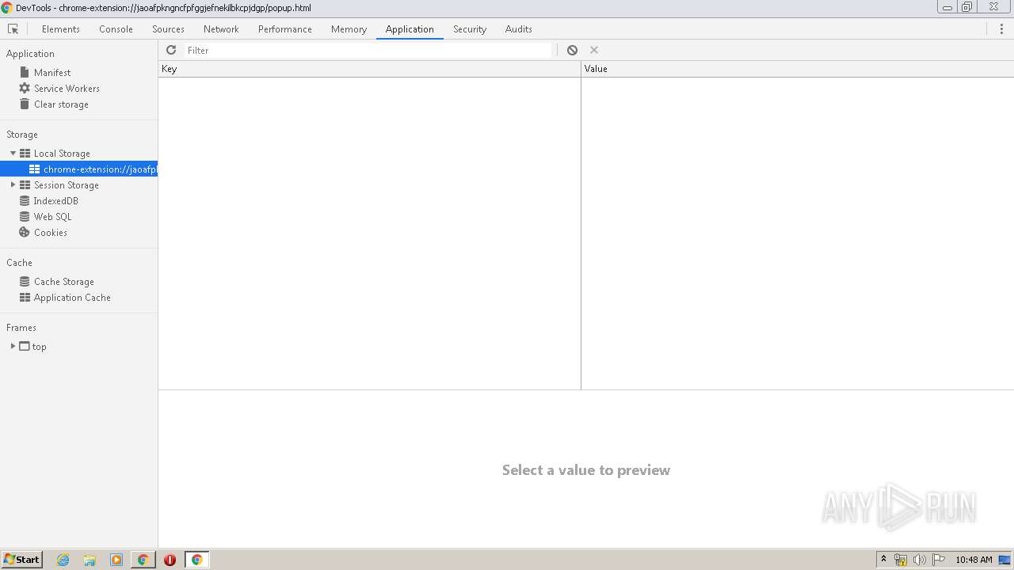Select the top frame item
Viewport: 1014px width, 570px height.
pyautogui.click(x=39, y=346)
